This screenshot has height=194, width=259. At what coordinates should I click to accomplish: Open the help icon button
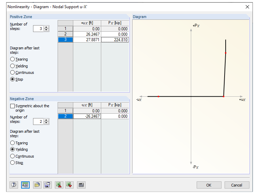pyautogui.click(x=14, y=185)
